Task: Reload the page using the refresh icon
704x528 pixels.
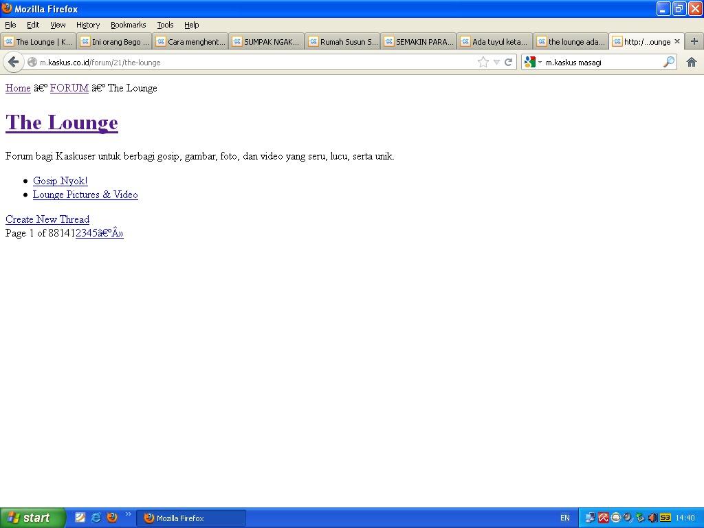Action: pos(509,62)
